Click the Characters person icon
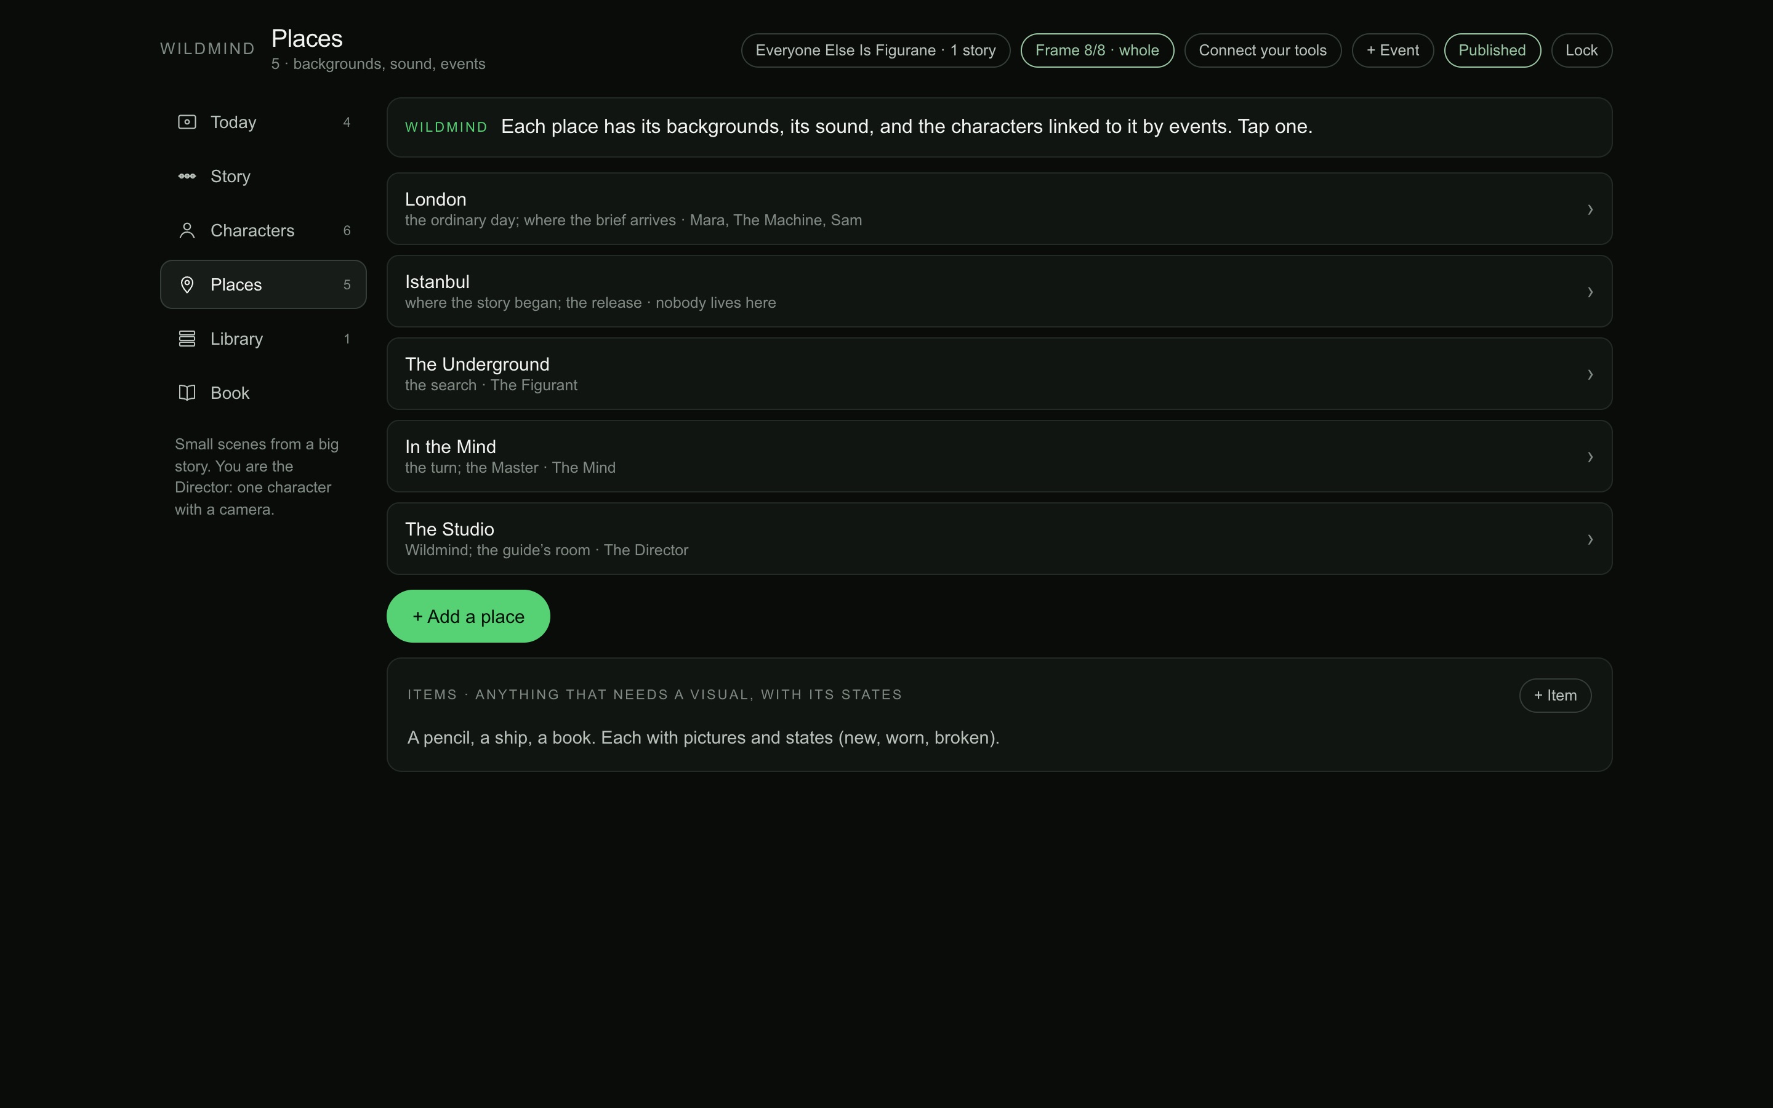The image size is (1773, 1108). pyautogui.click(x=187, y=230)
